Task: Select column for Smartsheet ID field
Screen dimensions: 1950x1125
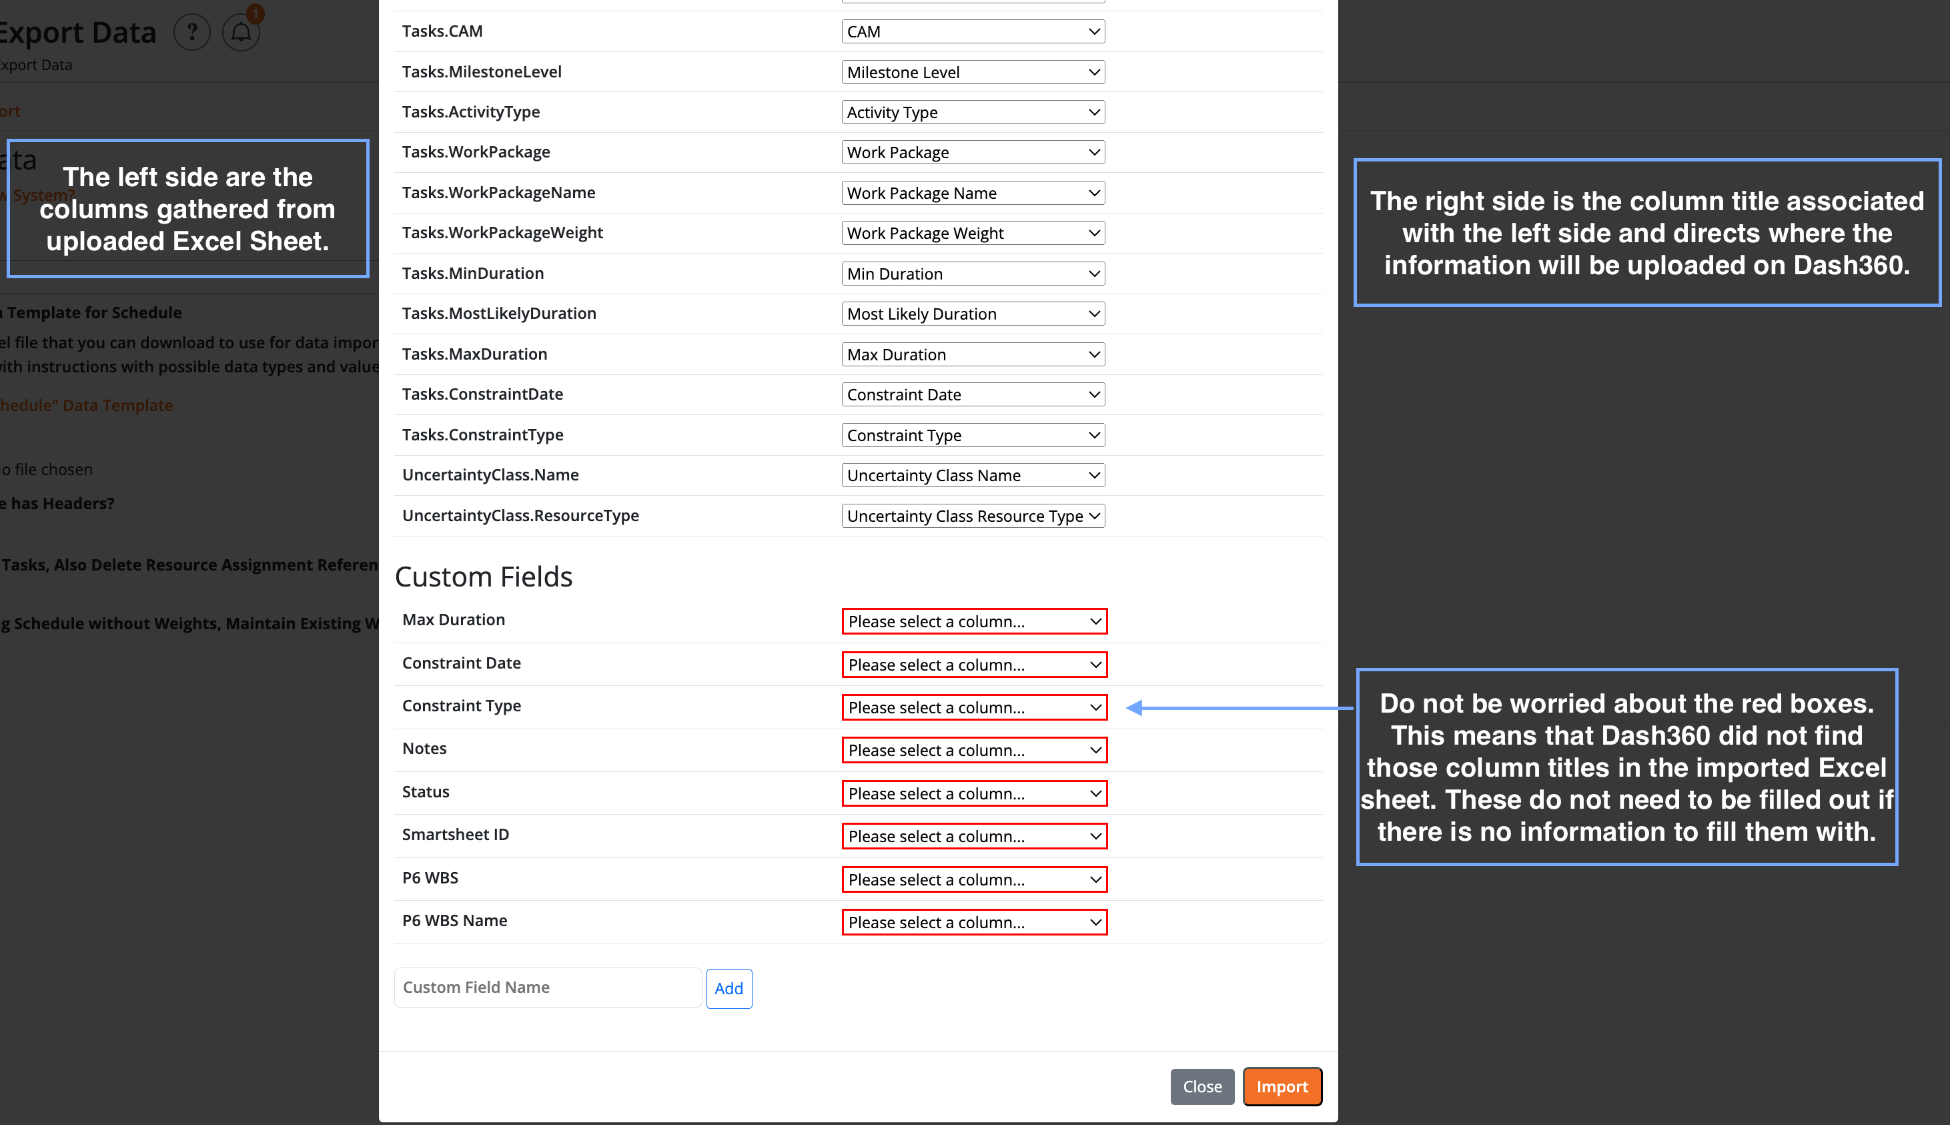Action: click(974, 836)
